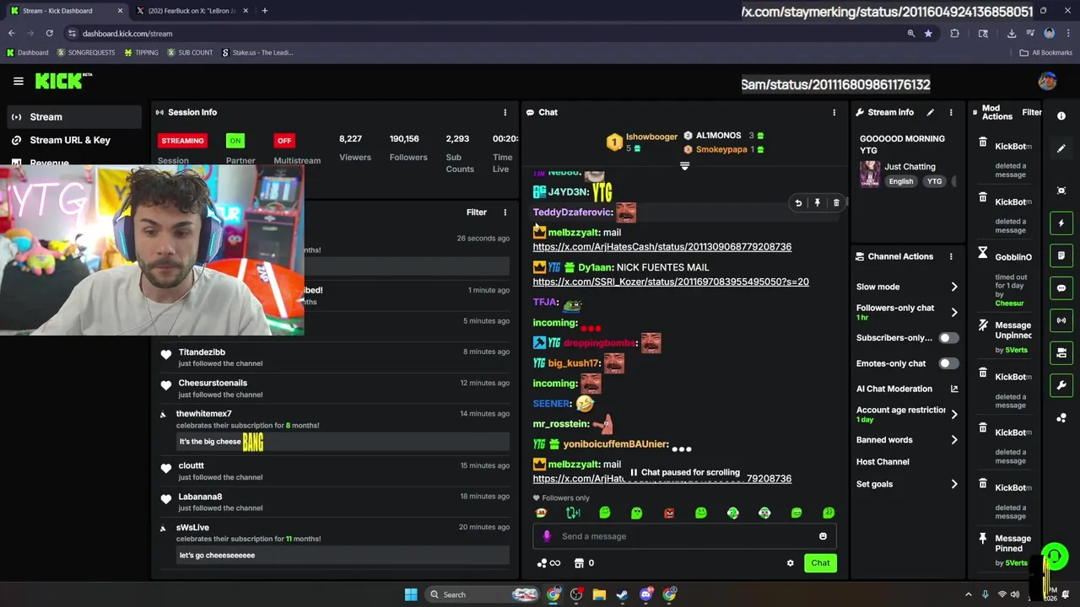Click the shop icon below chat input
Screen dimensions: 1080x607
(x=579, y=563)
